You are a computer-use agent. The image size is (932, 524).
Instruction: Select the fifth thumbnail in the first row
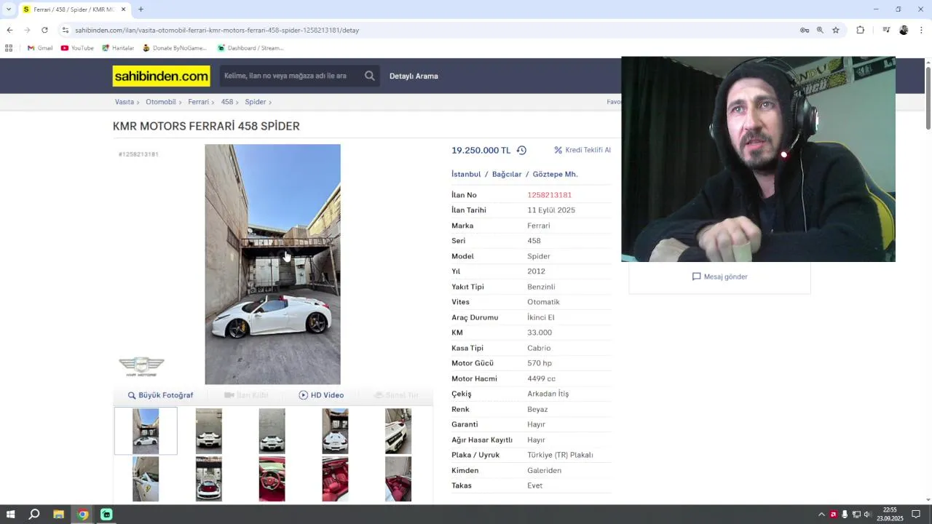click(x=398, y=431)
